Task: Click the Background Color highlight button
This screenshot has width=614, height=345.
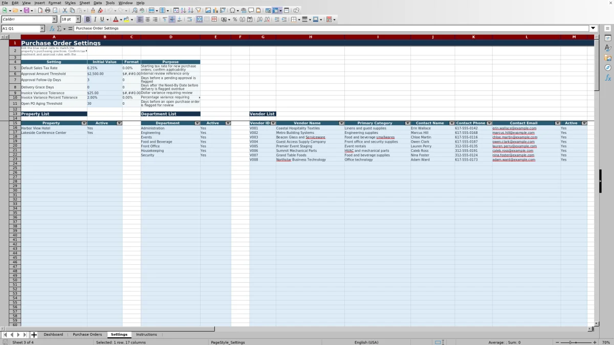Action: coord(126,19)
